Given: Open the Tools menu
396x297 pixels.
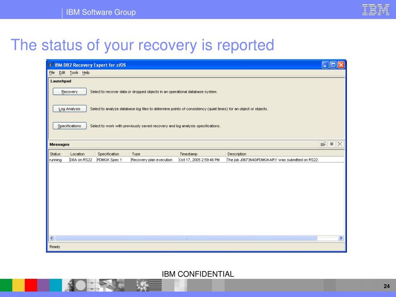Looking at the screenshot, I should 74,73.
